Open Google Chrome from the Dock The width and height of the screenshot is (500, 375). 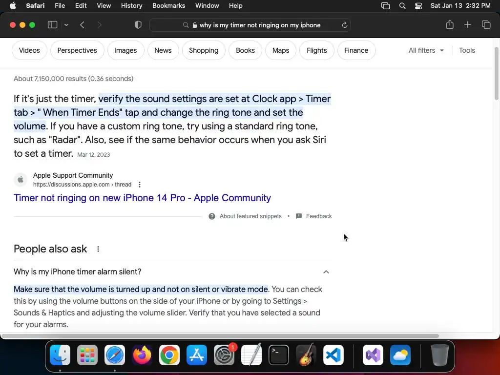[x=169, y=355]
